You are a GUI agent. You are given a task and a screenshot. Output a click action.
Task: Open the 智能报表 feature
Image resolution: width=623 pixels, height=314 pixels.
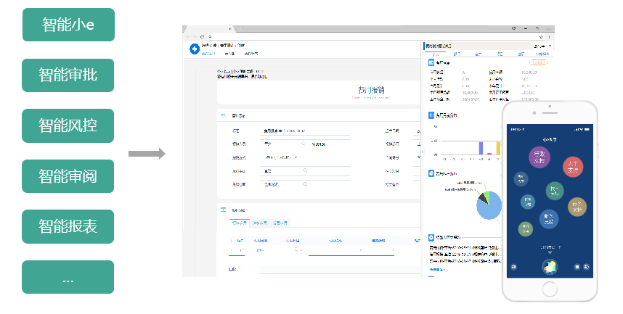pyautogui.click(x=68, y=226)
